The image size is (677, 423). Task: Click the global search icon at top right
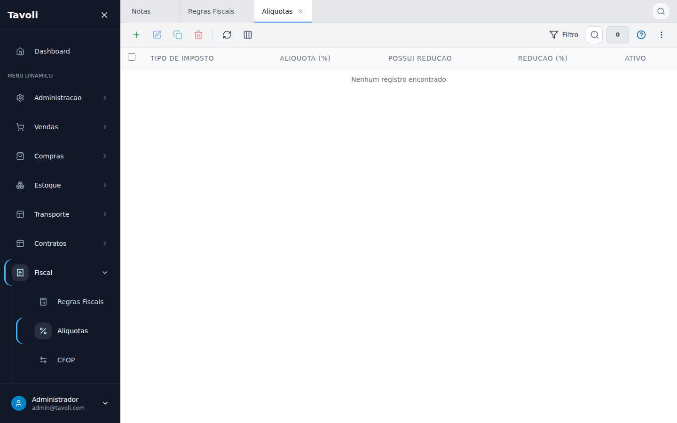tap(661, 11)
